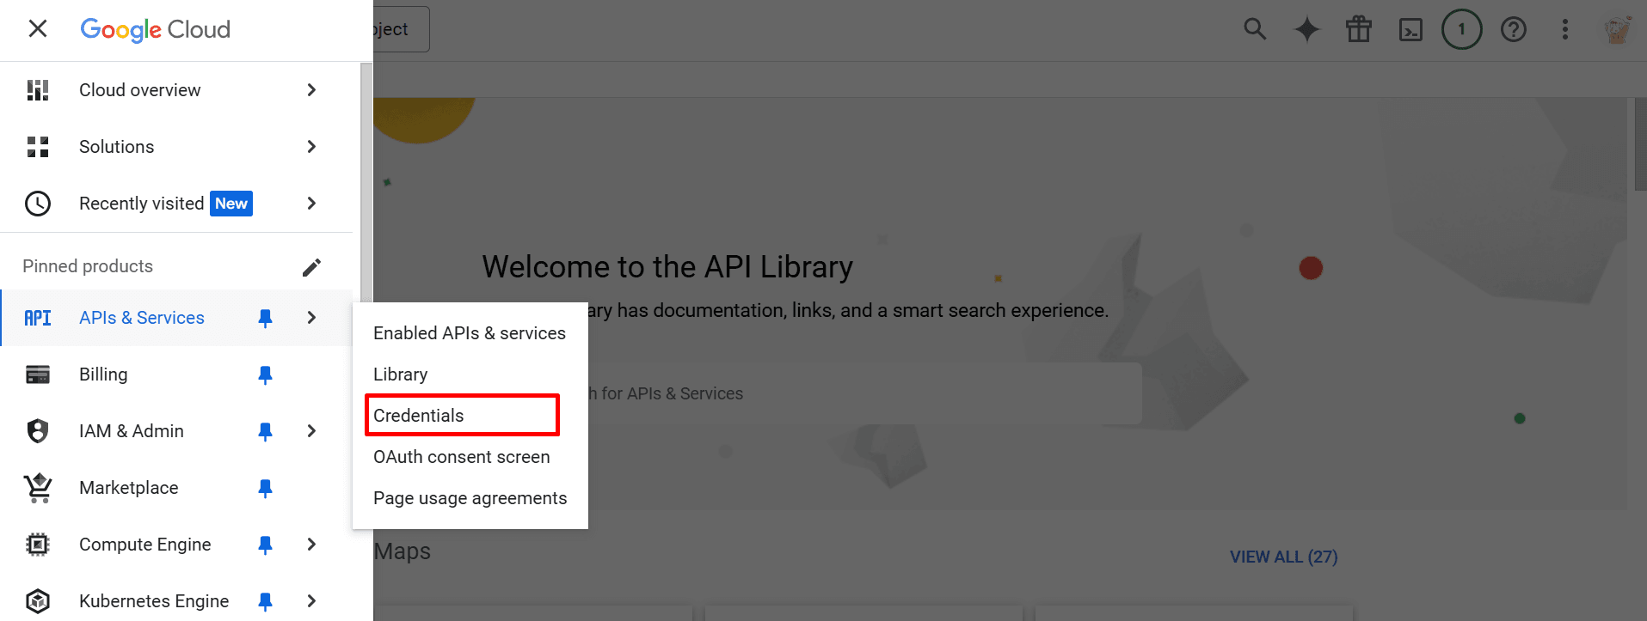Open the three-dot more options menu
The image size is (1647, 621).
(1565, 29)
